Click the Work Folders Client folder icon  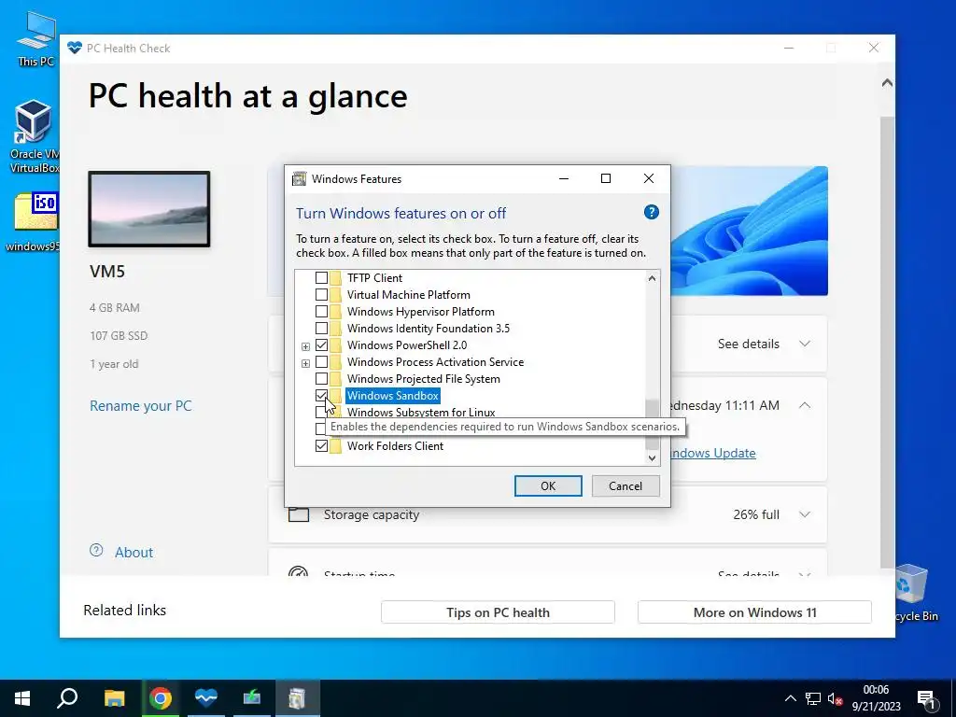click(x=336, y=445)
